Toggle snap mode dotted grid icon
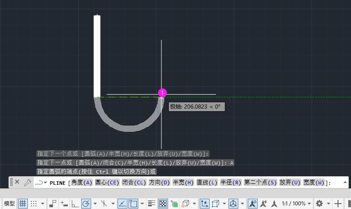Image resolution: width=351 pixels, height=209 pixels. (34, 204)
